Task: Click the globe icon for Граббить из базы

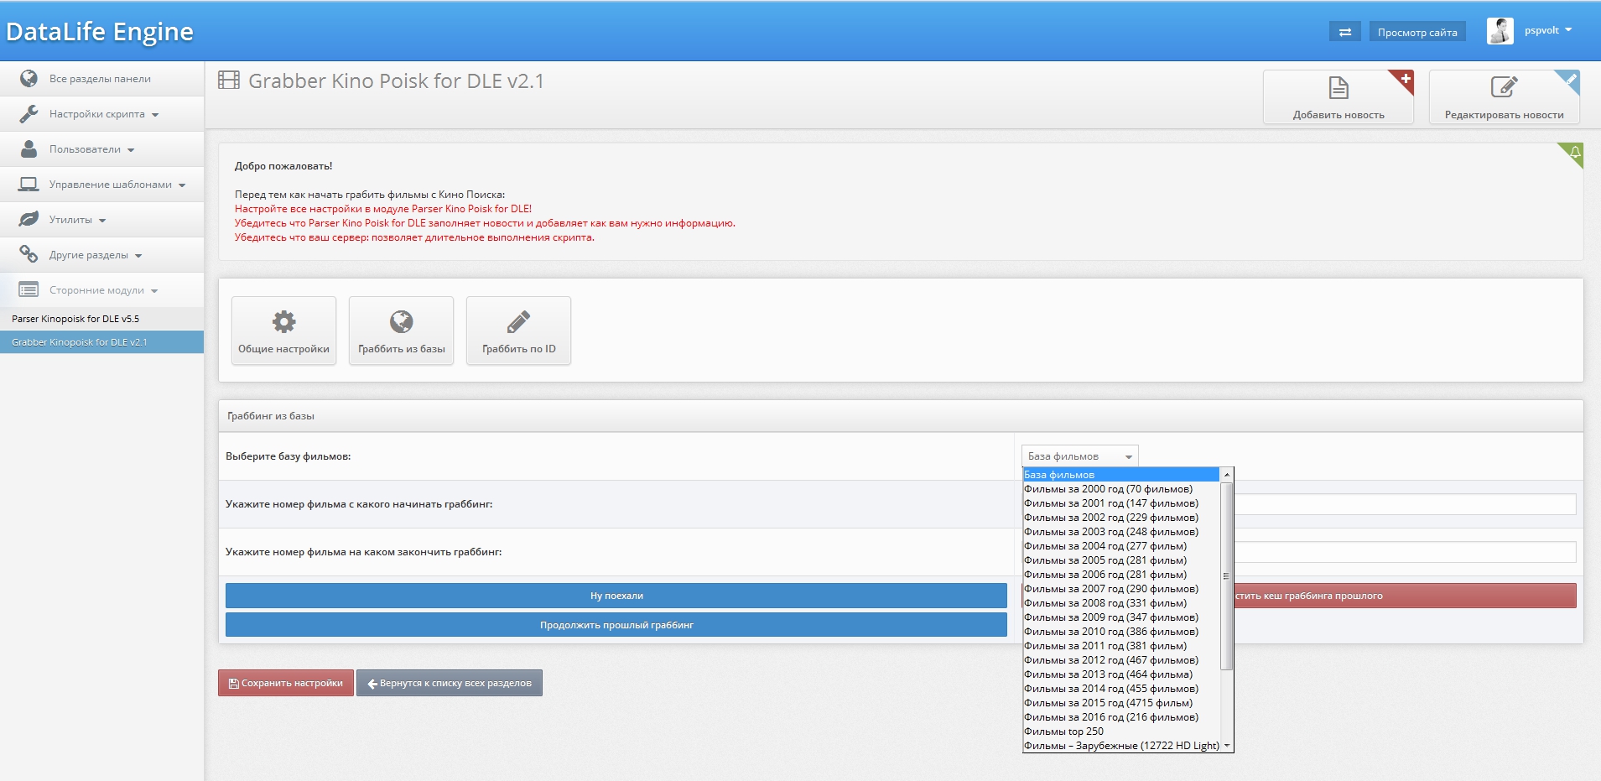Action: point(401,321)
